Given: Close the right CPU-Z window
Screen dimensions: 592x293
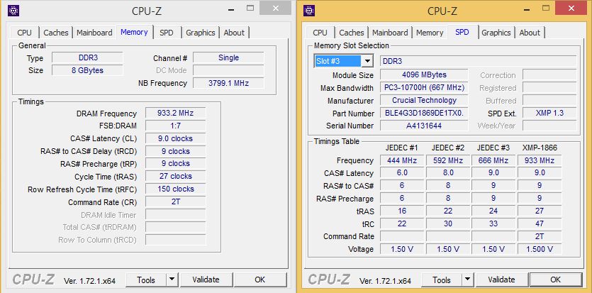Looking at the screenshot, I should (x=571, y=8).
